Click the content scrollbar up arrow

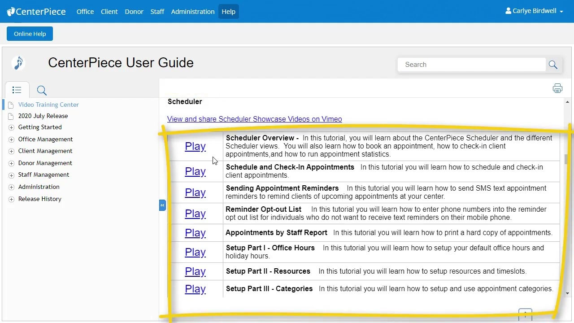[x=567, y=102]
